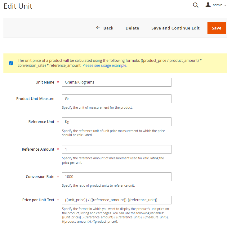The width and height of the screenshot is (227, 228).
Task: Click the hint text below Reference Unit
Action: (x=113, y=133)
